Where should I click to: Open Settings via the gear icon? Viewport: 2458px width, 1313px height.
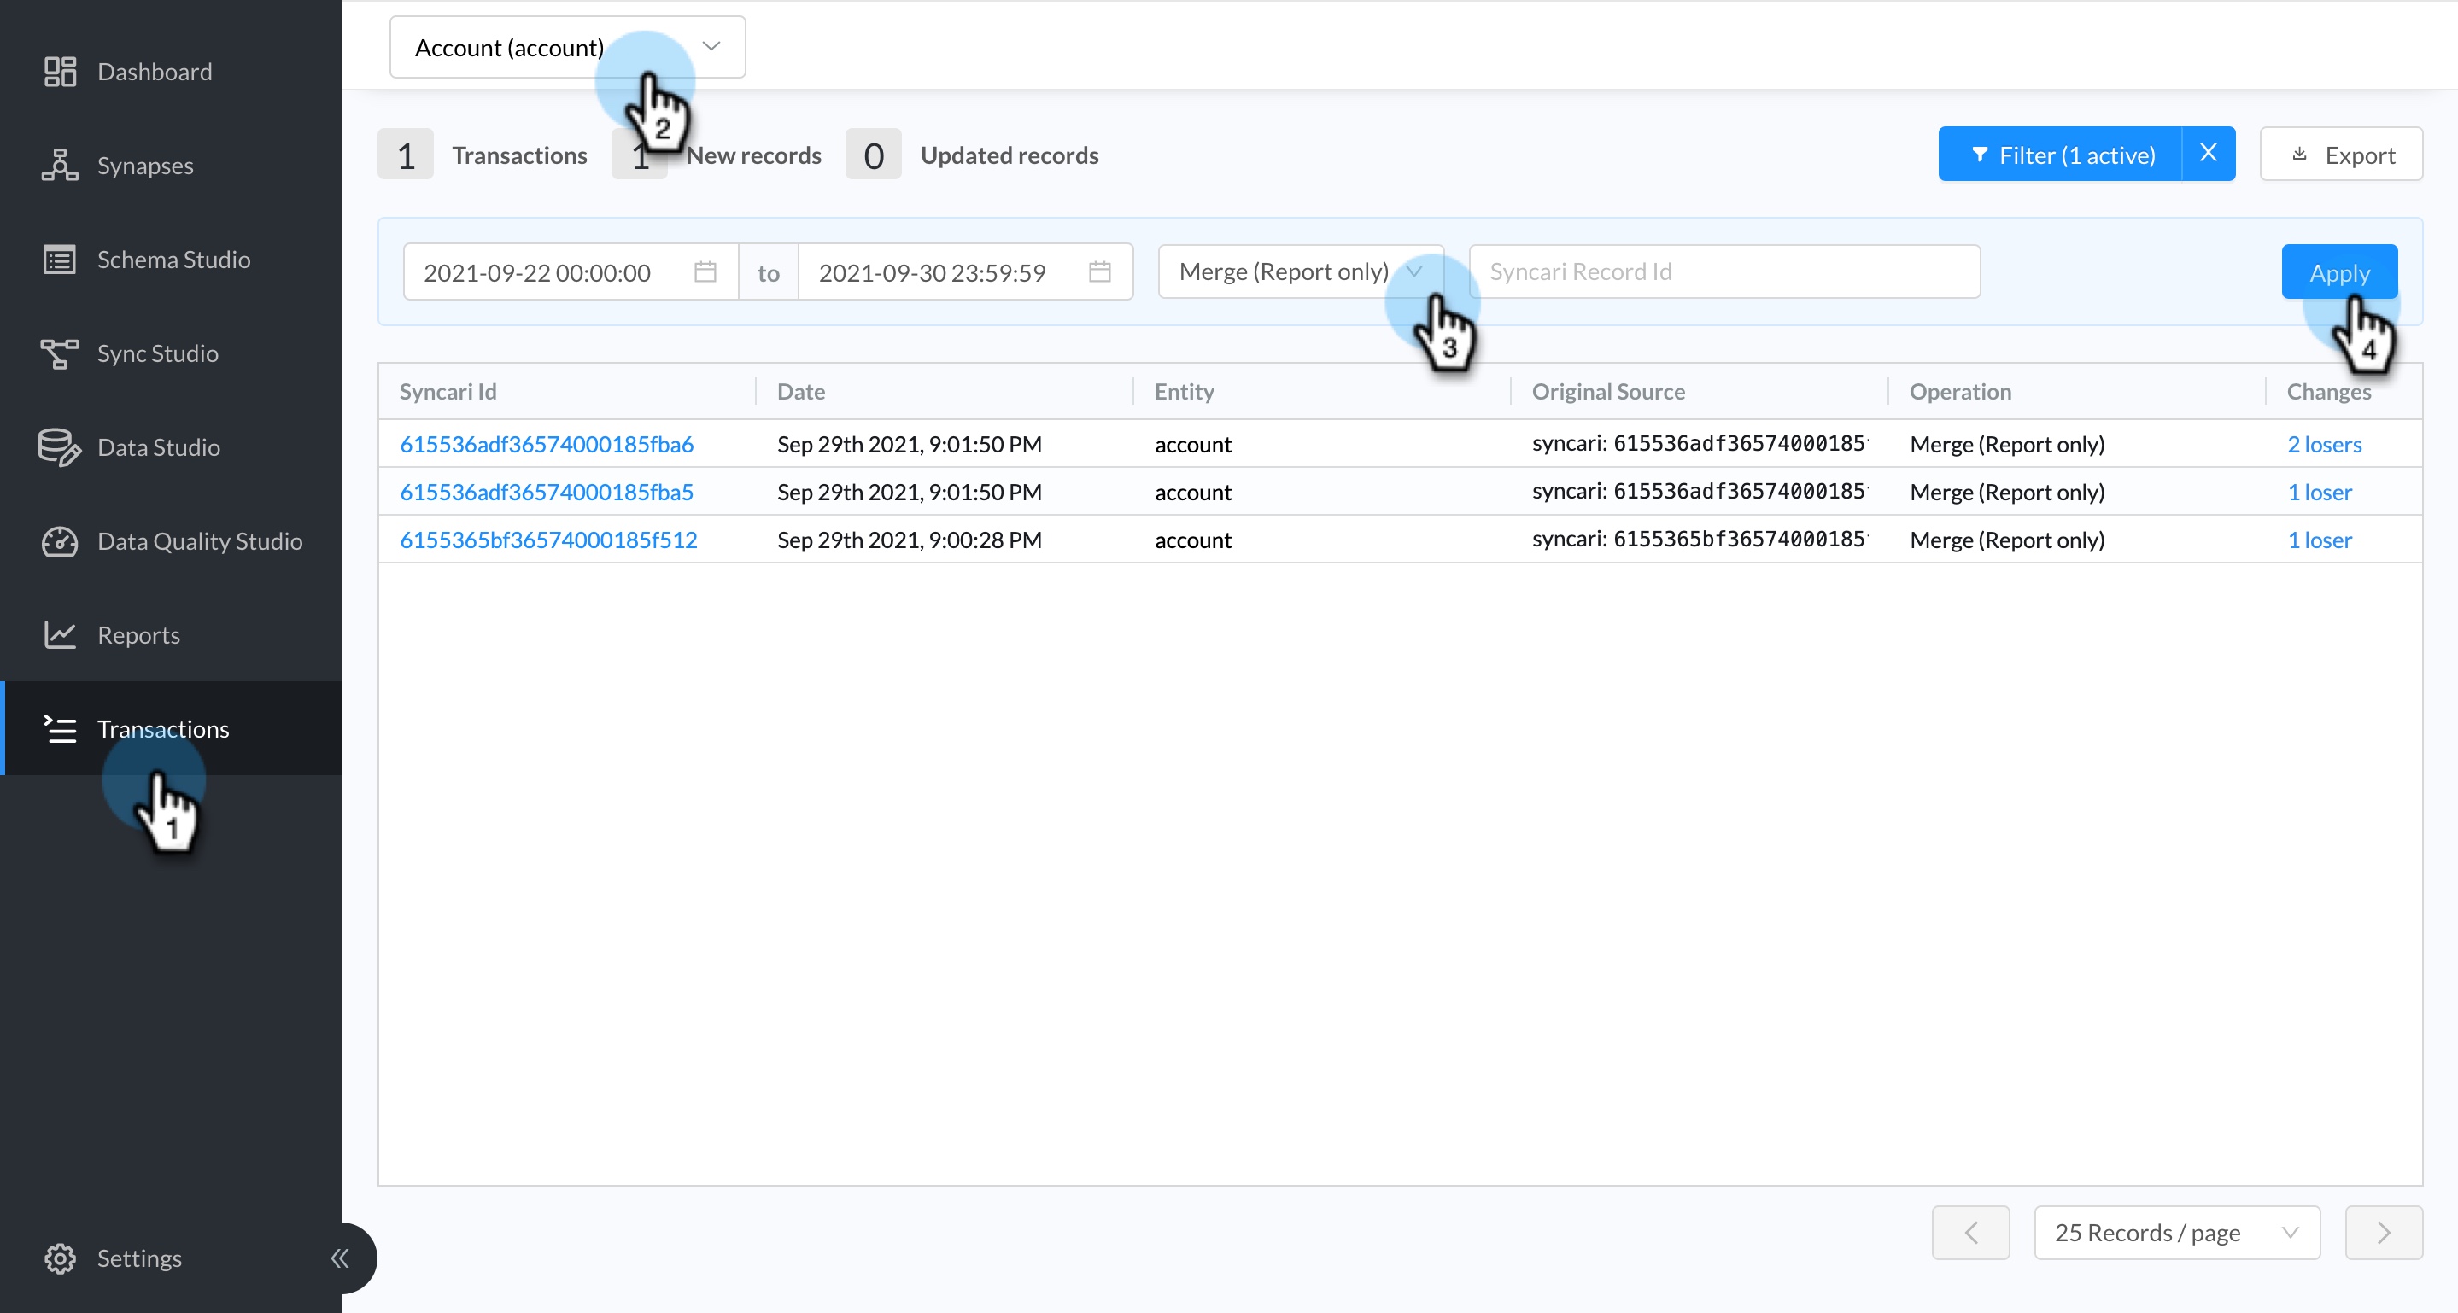[x=59, y=1258]
